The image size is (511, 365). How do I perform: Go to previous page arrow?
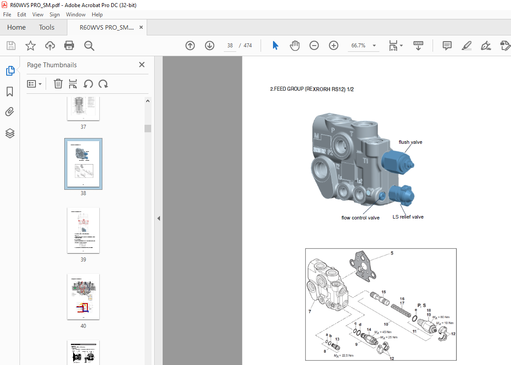click(x=190, y=46)
